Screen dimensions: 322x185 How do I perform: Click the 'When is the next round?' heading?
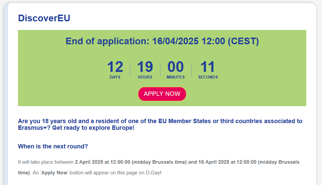[x=53, y=146]
